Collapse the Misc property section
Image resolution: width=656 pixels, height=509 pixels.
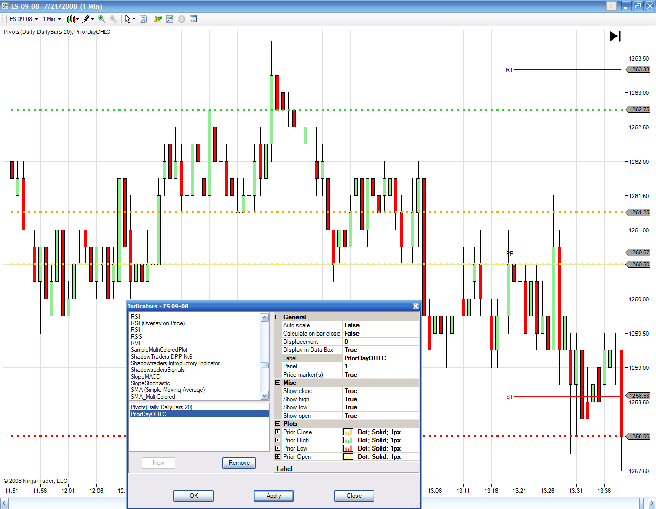(278, 383)
